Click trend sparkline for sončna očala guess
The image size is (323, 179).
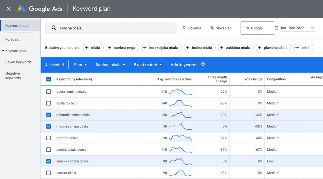[x=180, y=149]
